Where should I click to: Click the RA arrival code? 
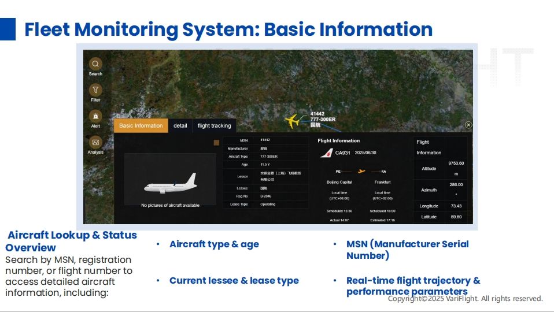(384, 172)
